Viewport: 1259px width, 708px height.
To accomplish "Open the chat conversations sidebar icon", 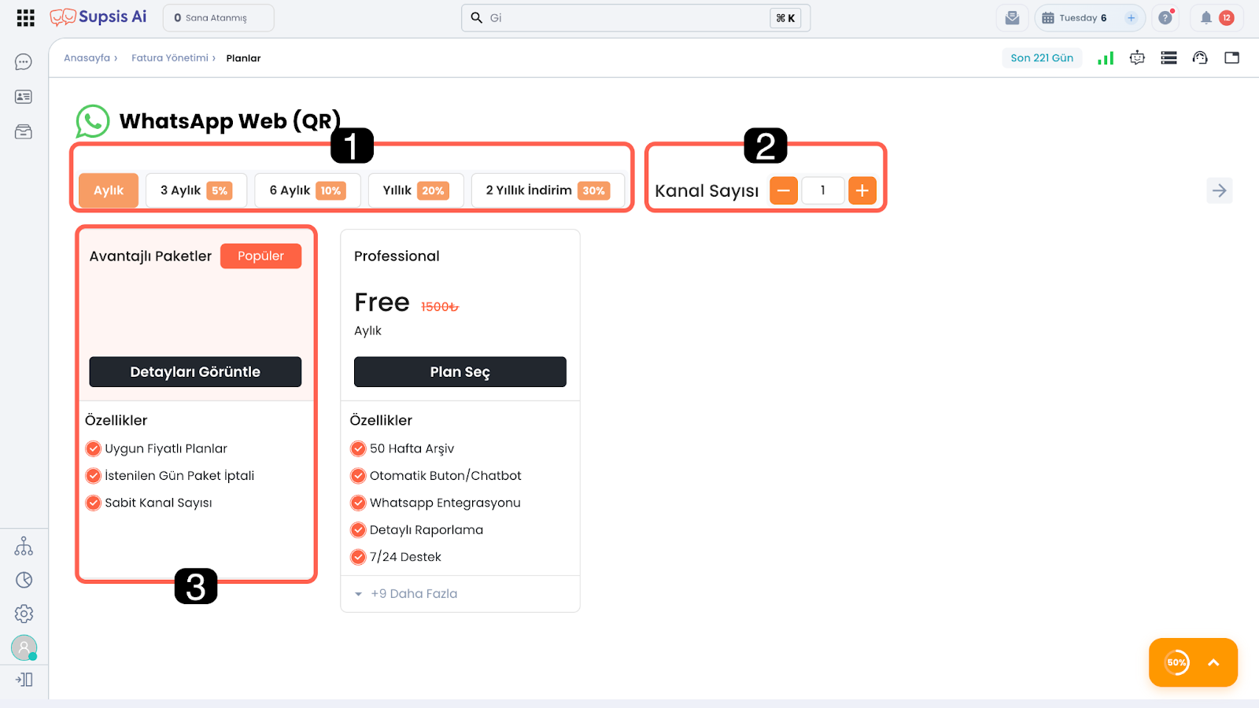I will [x=24, y=62].
